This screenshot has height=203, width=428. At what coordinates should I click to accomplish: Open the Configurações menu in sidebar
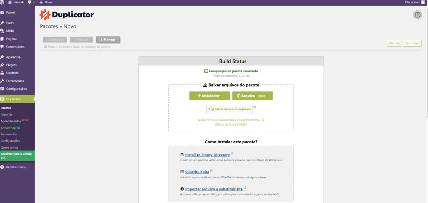(16, 89)
